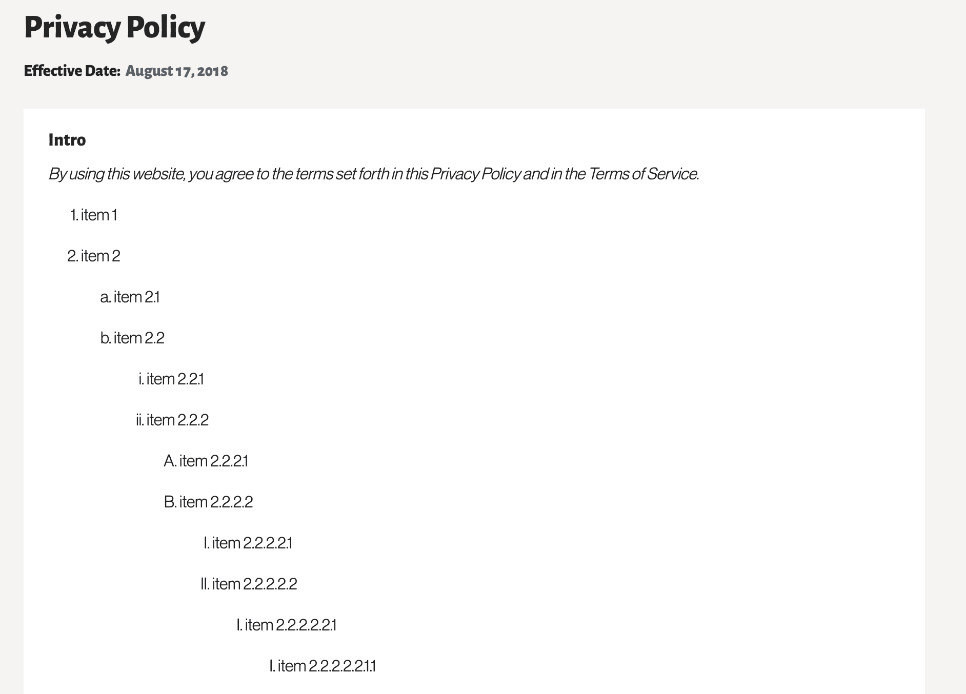Image resolution: width=966 pixels, height=694 pixels.
Task: Click the August 17, 2018 date text
Action: (176, 71)
